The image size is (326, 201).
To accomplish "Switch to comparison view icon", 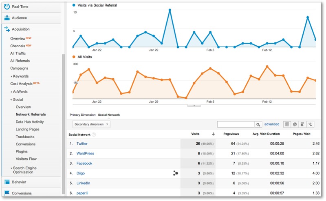I will [x=311, y=124].
